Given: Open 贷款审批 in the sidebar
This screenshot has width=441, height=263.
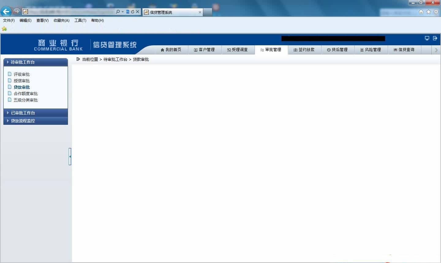Looking at the screenshot, I should point(22,87).
